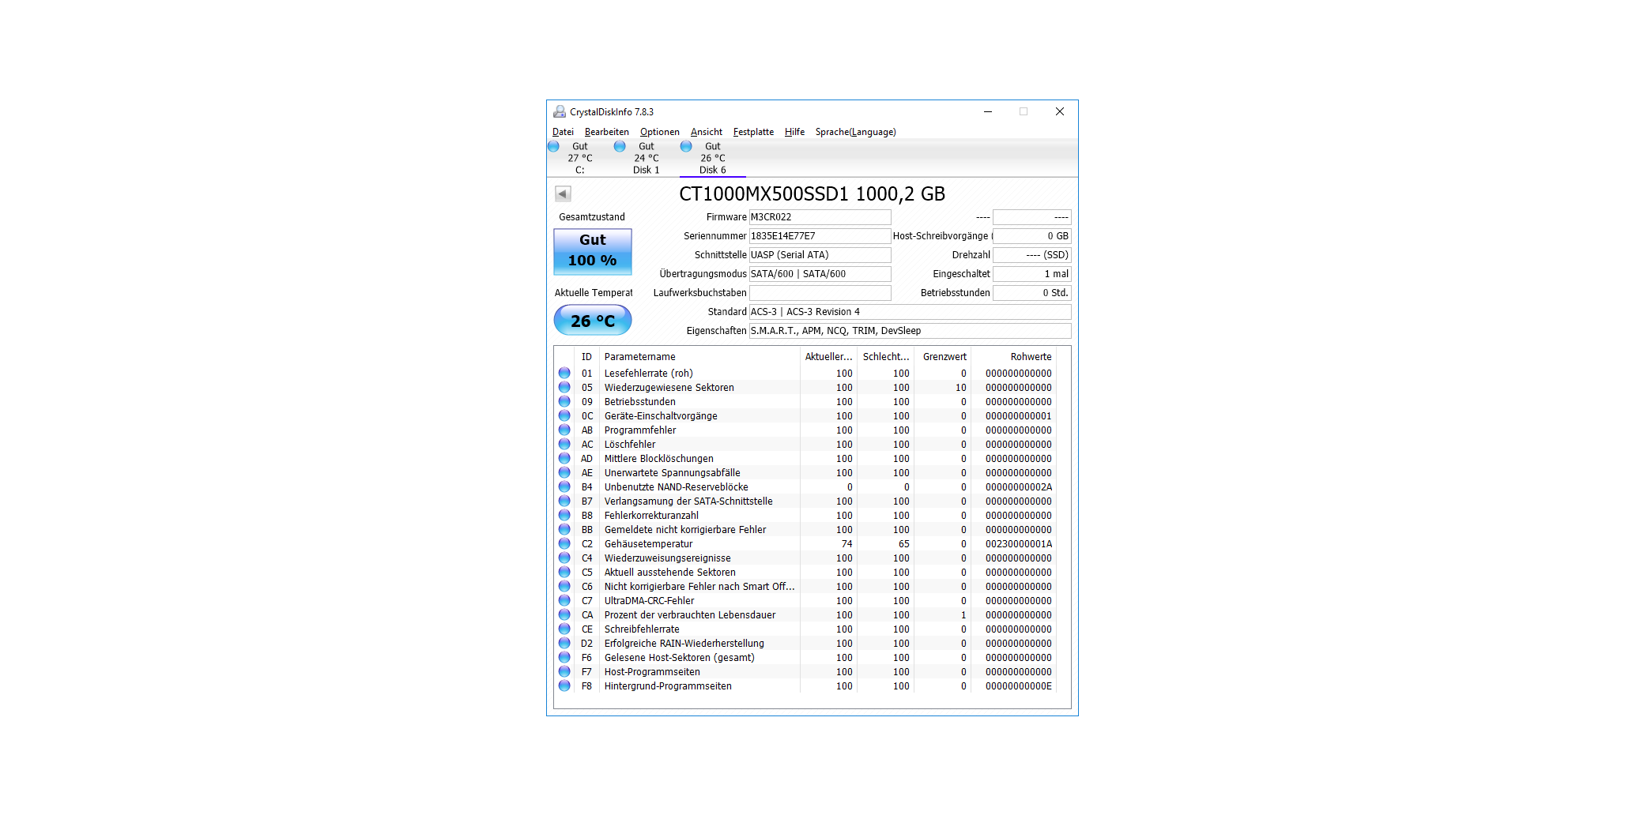Click the blue orb for Betriebsstunden row
Image resolution: width=1625 pixels, height=815 pixels.
point(564,401)
